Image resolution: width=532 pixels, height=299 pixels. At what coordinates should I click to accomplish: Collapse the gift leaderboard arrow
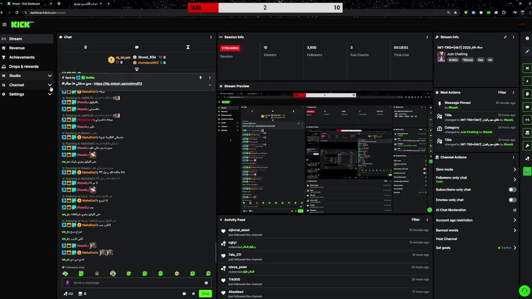(x=137, y=69)
